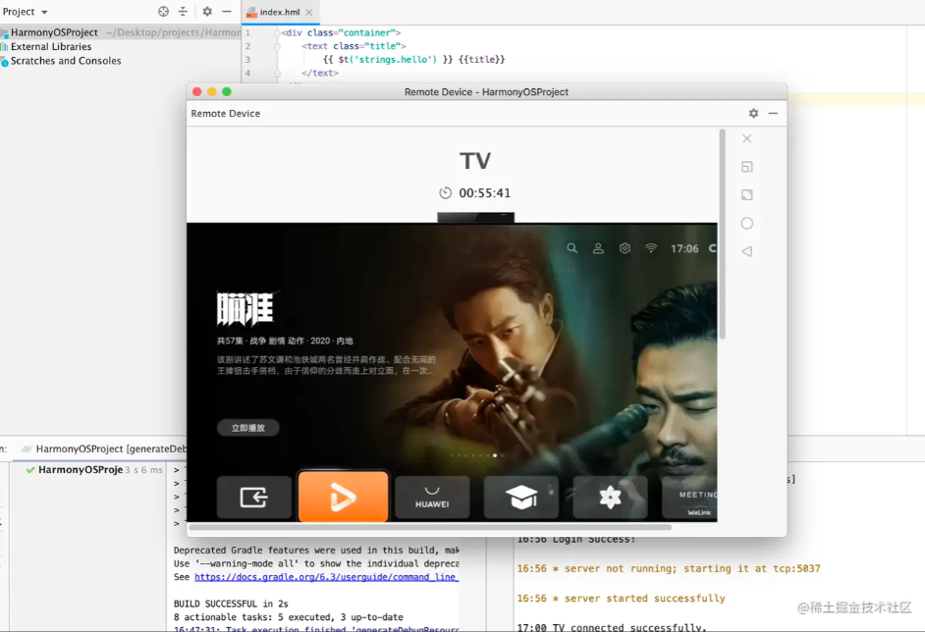Click the Wi-Fi status icon on the TV

click(x=650, y=248)
